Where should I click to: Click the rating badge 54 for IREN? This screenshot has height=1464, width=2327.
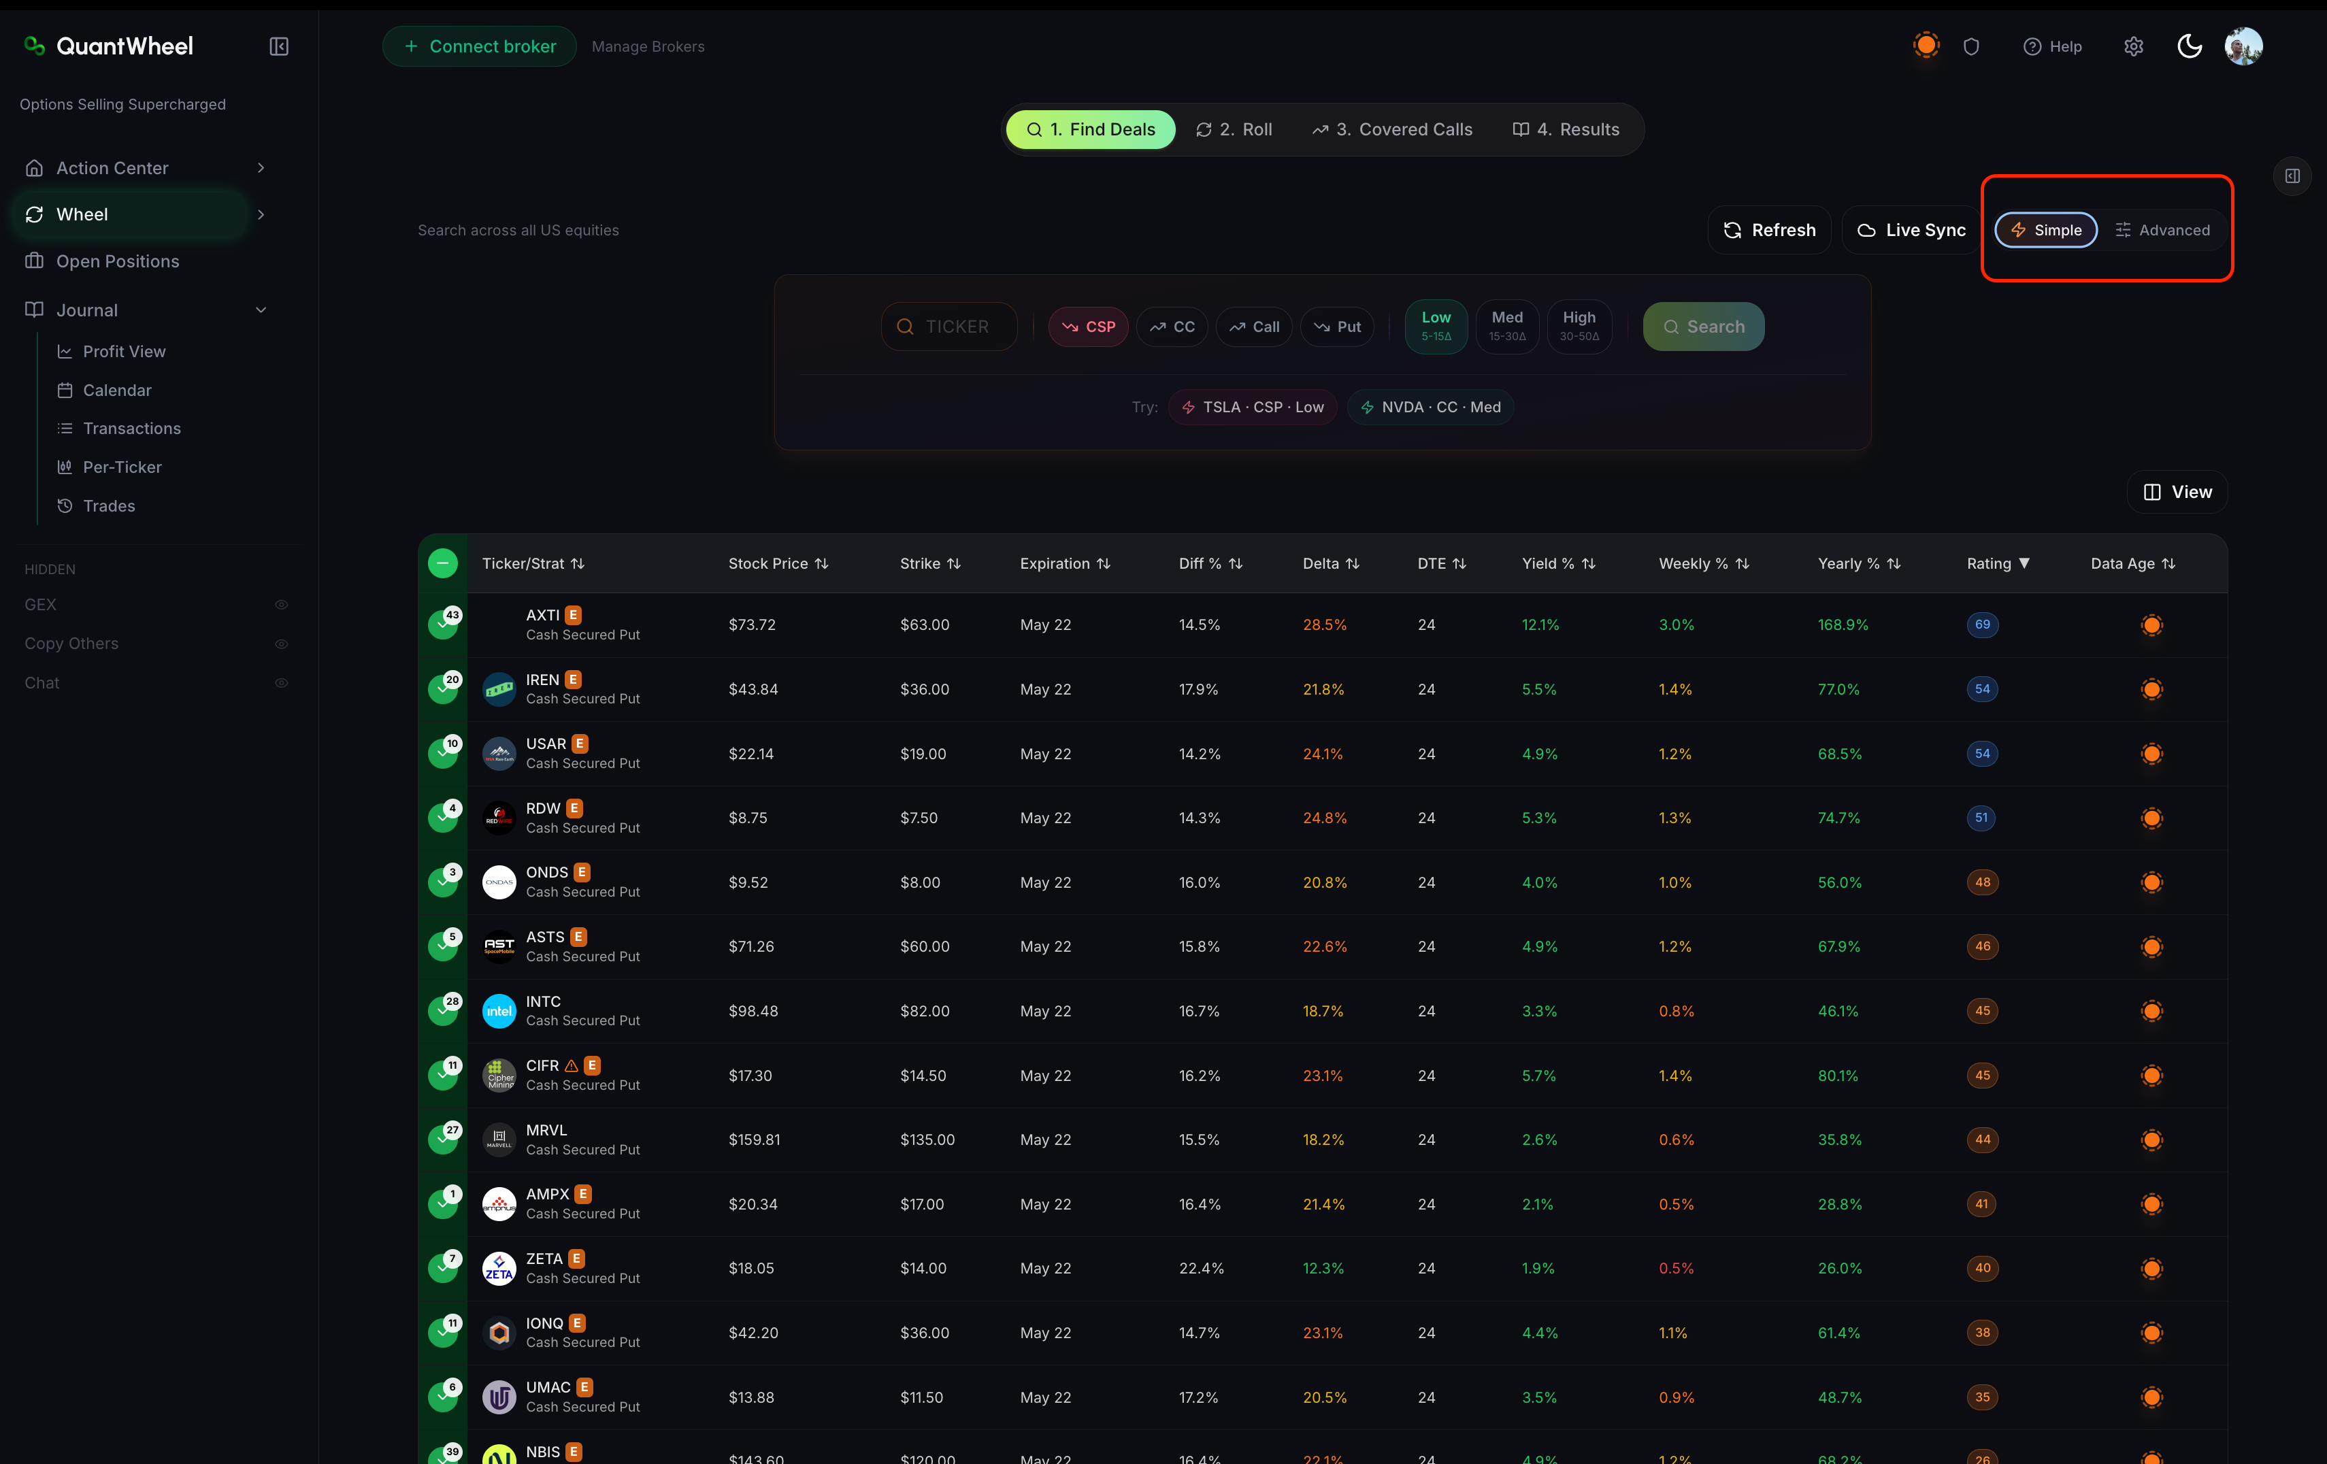click(1982, 689)
